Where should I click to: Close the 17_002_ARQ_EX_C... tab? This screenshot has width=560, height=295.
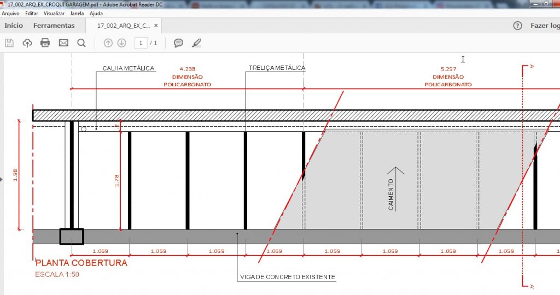click(x=156, y=26)
